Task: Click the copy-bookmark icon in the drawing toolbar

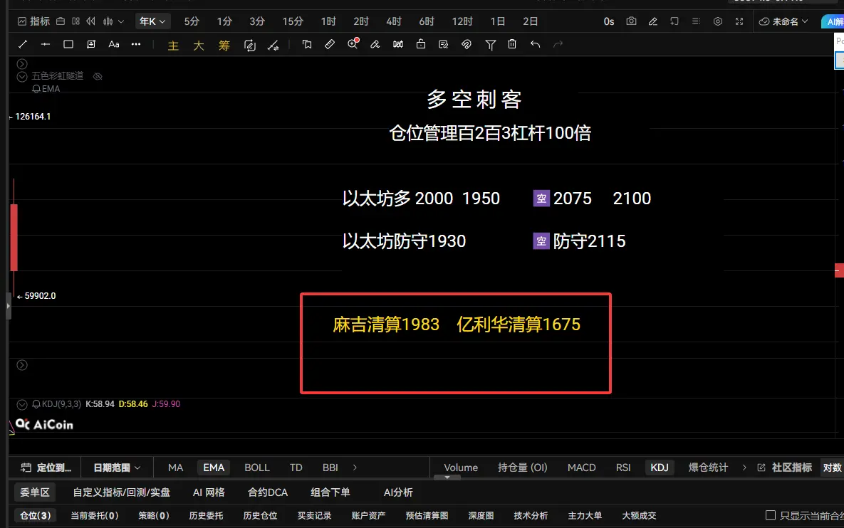Action: pyautogui.click(x=307, y=44)
